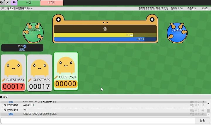Screen dimensions: 211x125
Task: Click GUEST9689 name label
Action: (x=41, y=80)
